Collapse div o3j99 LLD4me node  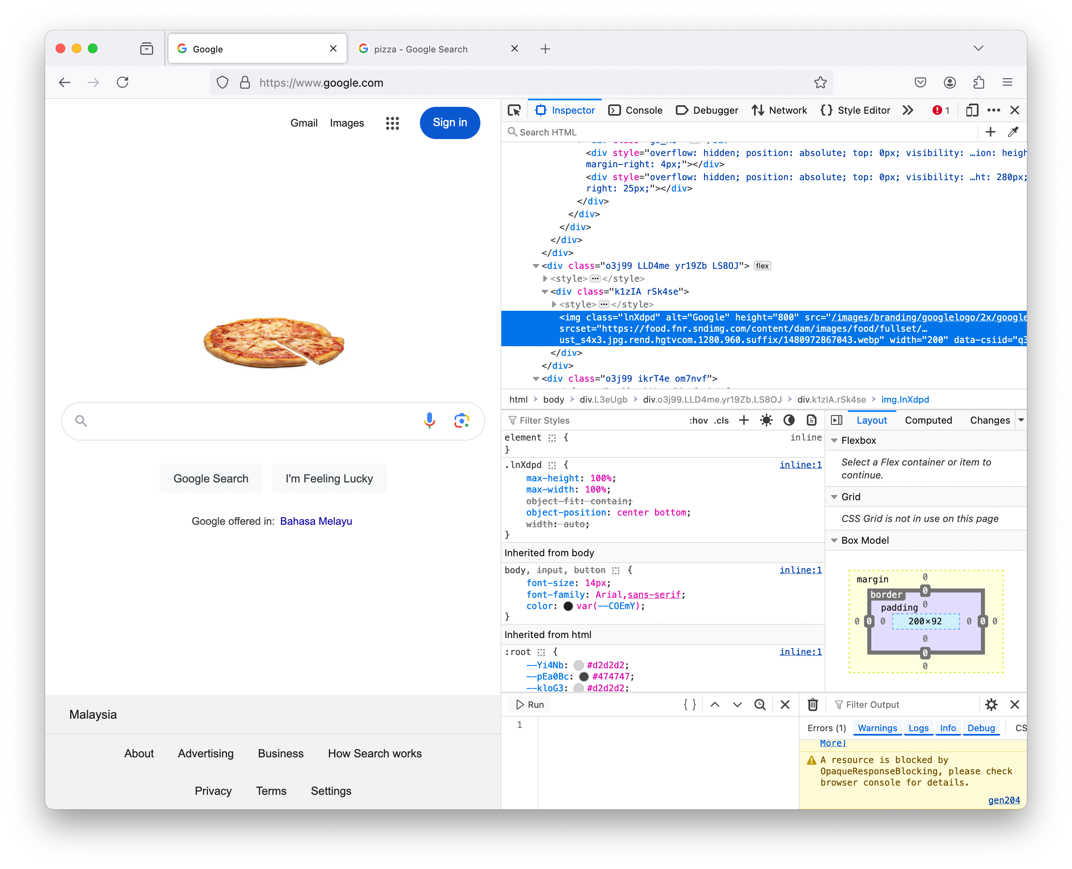click(536, 266)
